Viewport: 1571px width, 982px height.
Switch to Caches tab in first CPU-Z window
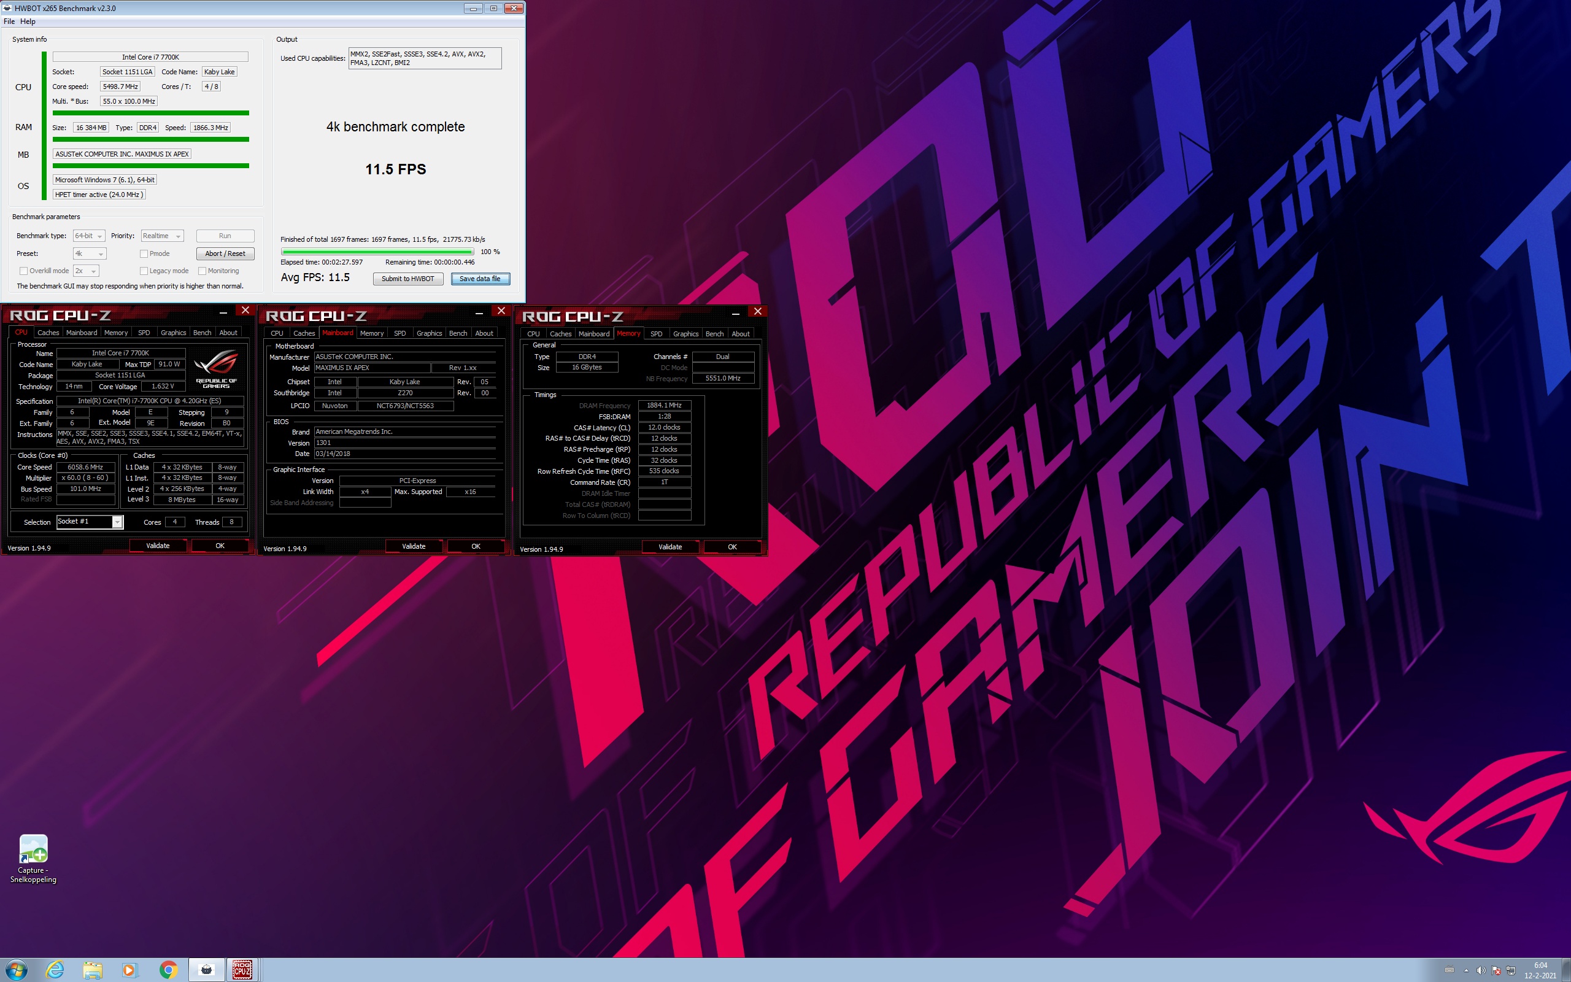pos(48,333)
